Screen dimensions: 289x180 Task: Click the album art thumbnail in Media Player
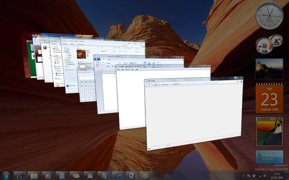point(81,54)
